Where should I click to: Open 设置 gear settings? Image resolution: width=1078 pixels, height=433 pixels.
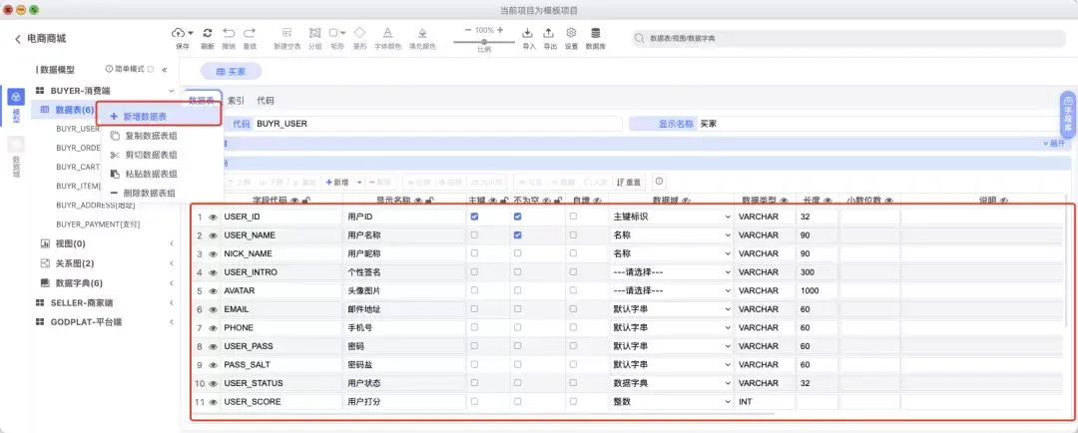click(x=571, y=32)
